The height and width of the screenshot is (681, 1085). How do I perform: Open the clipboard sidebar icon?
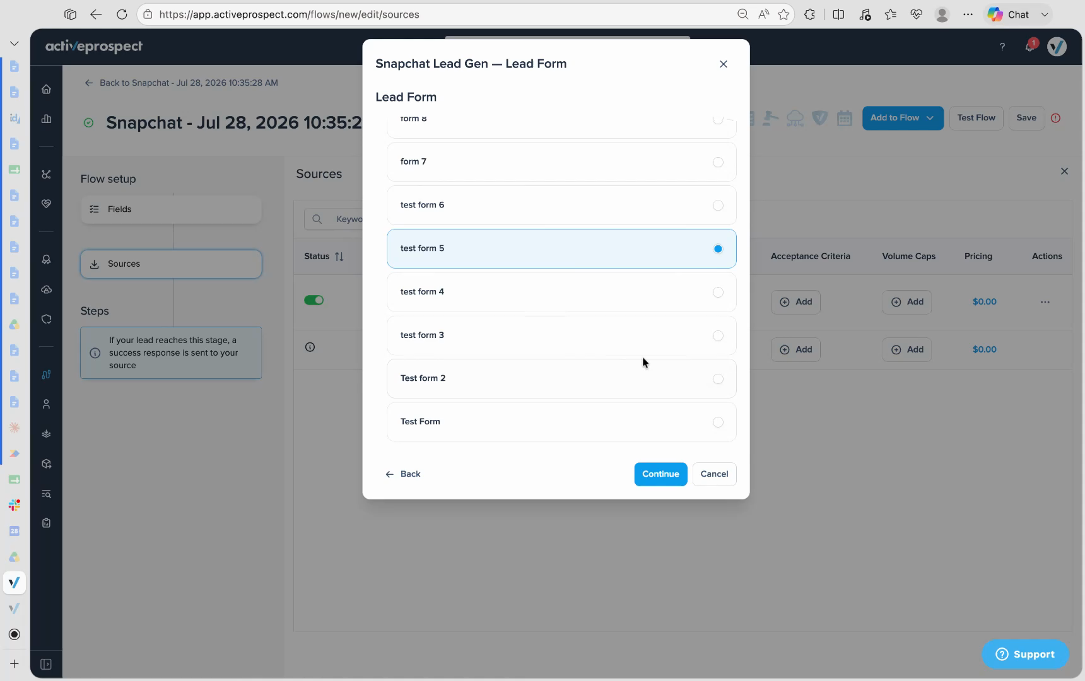pos(46,523)
